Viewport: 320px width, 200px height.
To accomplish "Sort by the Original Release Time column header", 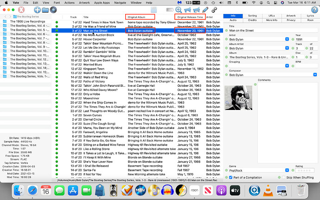I will tap(190, 17).
